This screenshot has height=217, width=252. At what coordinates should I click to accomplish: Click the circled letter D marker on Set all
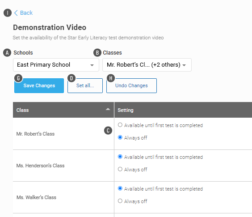click(71, 78)
